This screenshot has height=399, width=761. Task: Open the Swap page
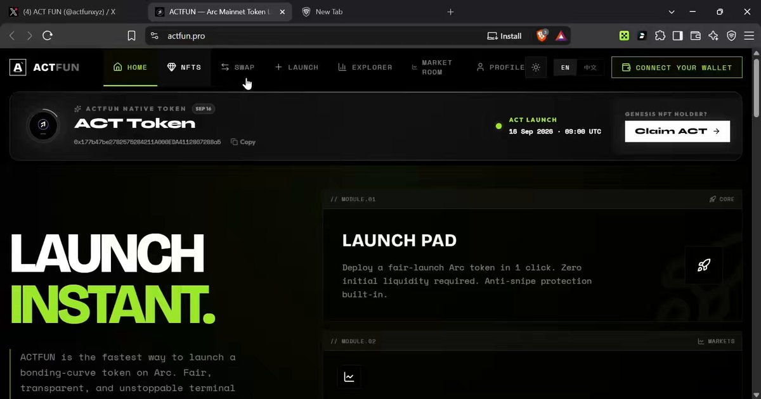point(238,67)
